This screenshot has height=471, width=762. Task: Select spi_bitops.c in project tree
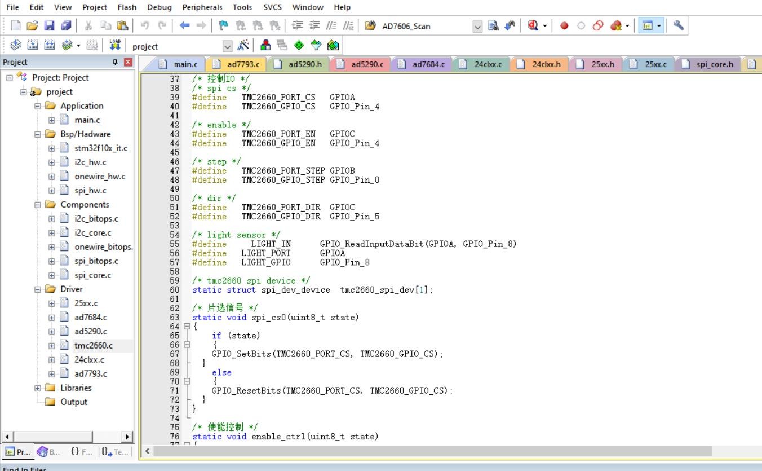pyautogui.click(x=96, y=261)
